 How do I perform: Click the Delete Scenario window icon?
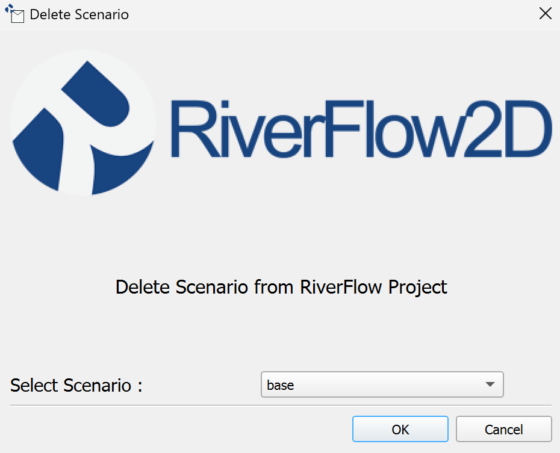14,14
